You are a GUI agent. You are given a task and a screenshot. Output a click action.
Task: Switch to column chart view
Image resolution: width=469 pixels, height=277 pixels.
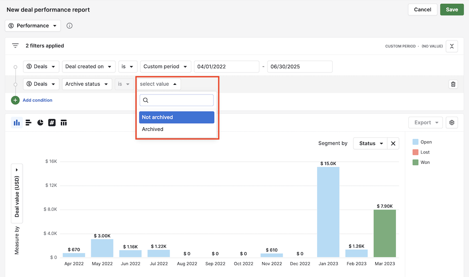tap(17, 122)
